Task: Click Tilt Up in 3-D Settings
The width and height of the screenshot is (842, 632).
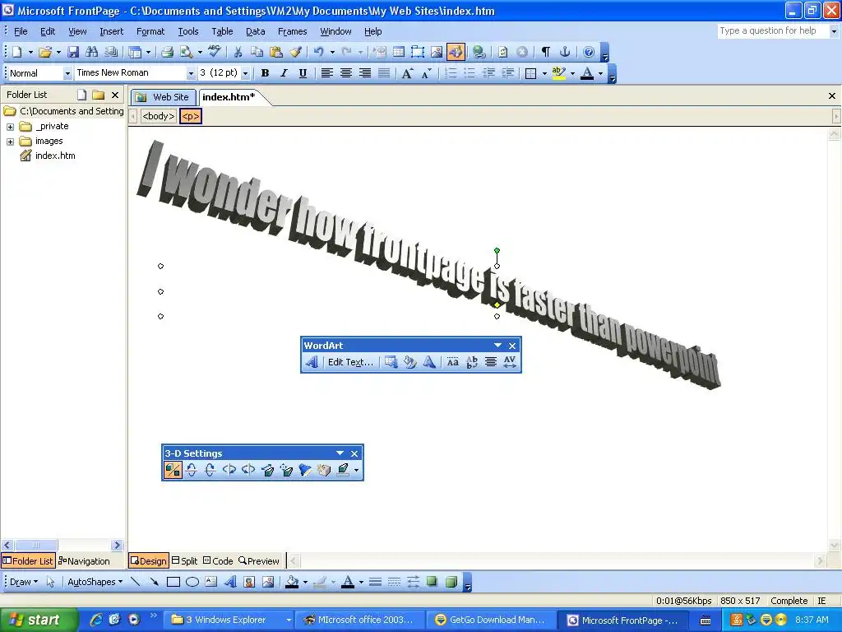Action: click(x=210, y=470)
